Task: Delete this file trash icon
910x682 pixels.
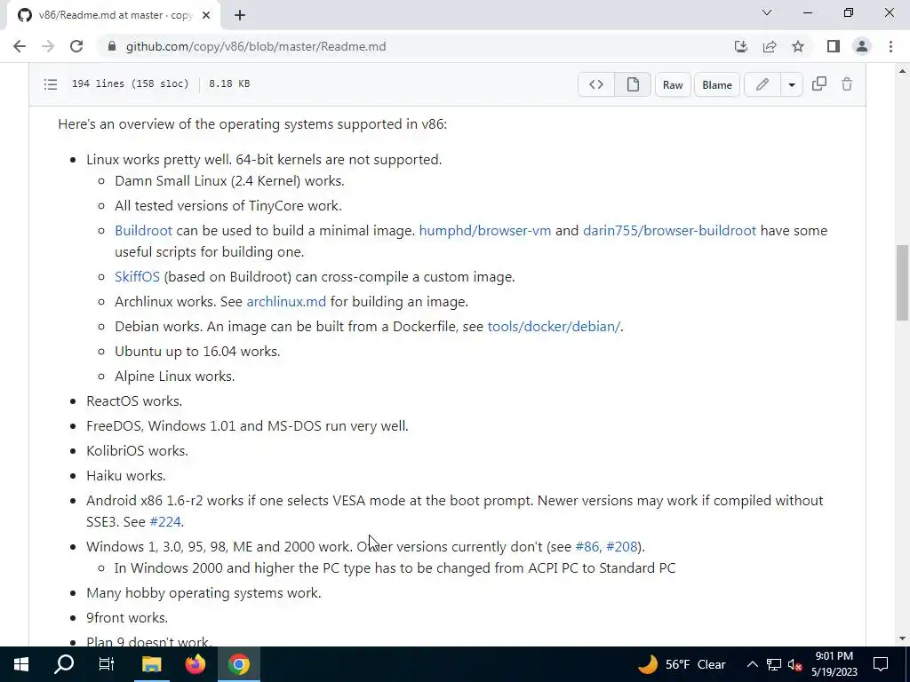Action: click(847, 84)
